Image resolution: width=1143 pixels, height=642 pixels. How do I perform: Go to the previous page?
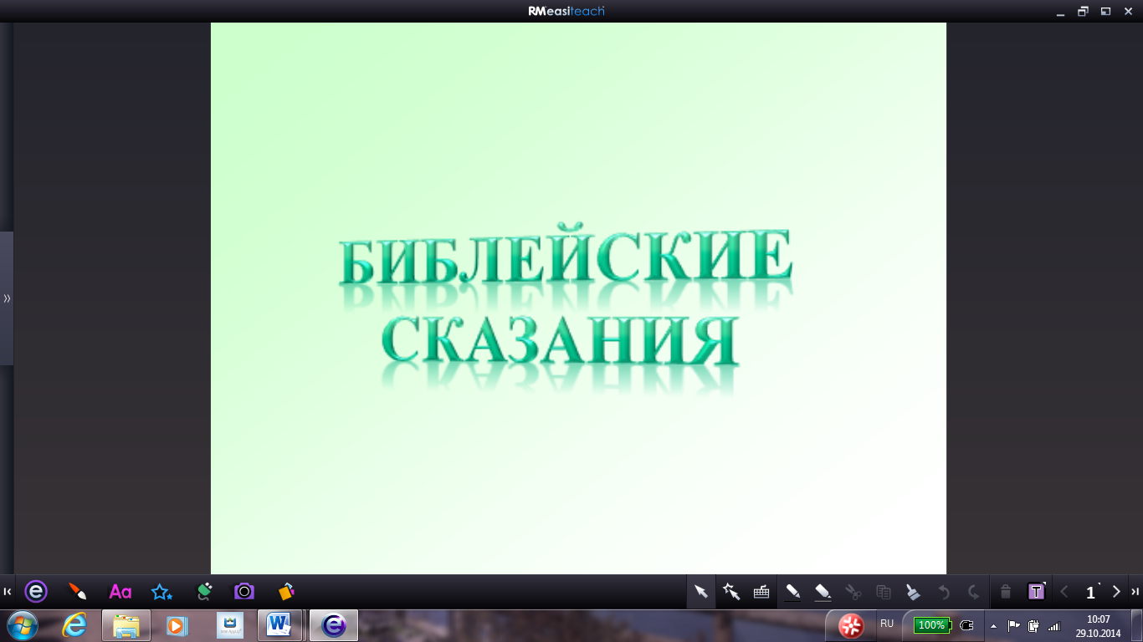point(1064,592)
